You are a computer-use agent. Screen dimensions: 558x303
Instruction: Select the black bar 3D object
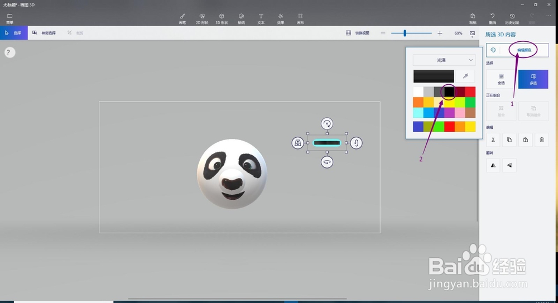(x=326, y=143)
